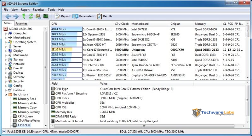Select the Network icon in tree
Image resolution: width=252 pixels, height=136 pixels.
point(10,64)
